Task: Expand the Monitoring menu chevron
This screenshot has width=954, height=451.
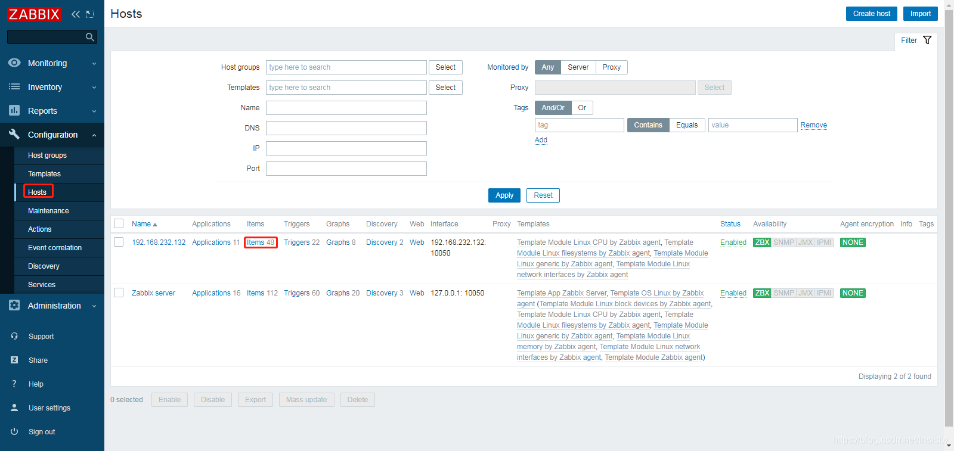Action: tap(94, 64)
